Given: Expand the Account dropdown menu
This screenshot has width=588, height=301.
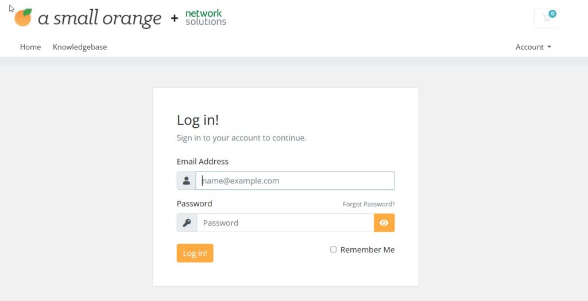Looking at the screenshot, I should (x=533, y=47).
